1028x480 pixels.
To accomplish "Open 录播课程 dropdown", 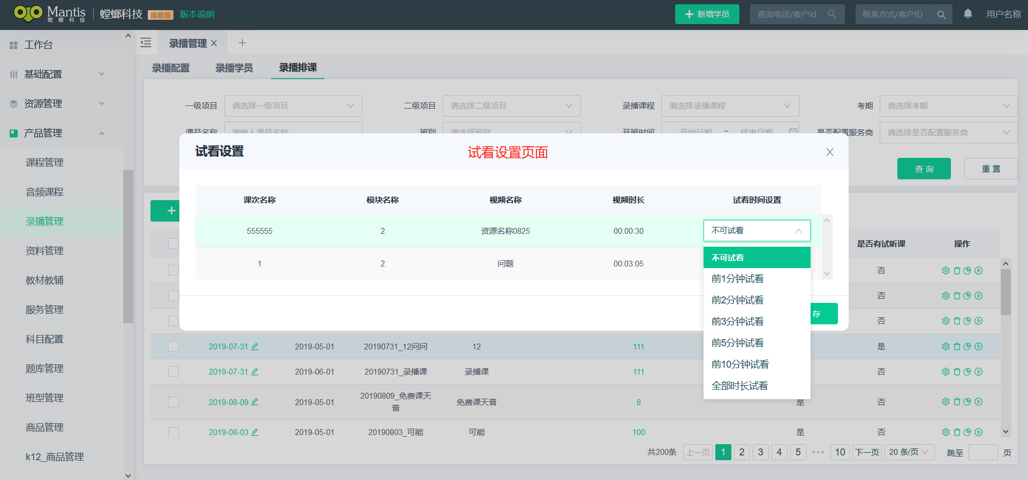I will pyautogui.click(x=730, y=106).
